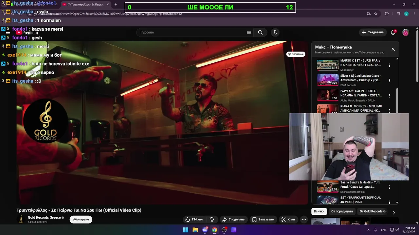Click the page vertical scrollbar thumb
Image resolution: width=419 pixels, height=235 pixels.
point(417,55)
